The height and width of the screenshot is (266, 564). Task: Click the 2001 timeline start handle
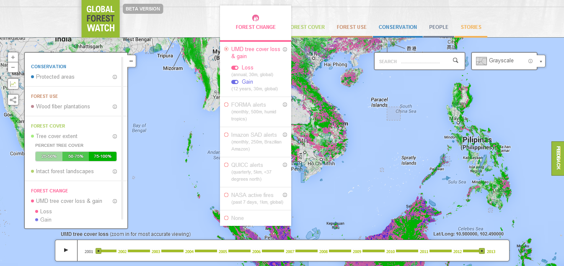98,251
